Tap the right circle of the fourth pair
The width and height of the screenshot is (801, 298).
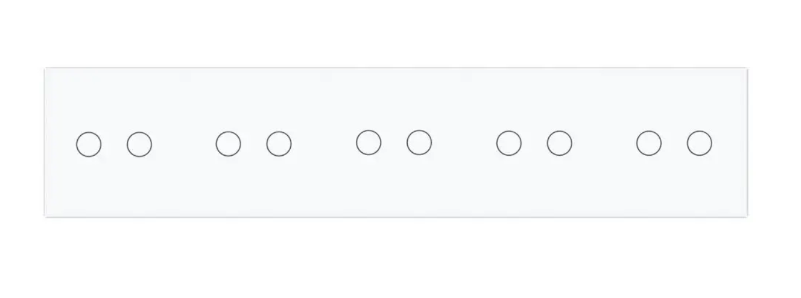[559, 143]
